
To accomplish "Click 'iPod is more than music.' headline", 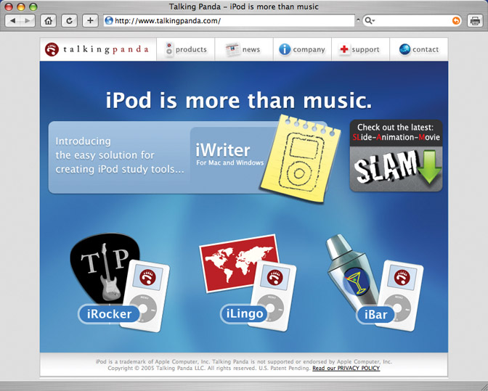I will [239, 100].
